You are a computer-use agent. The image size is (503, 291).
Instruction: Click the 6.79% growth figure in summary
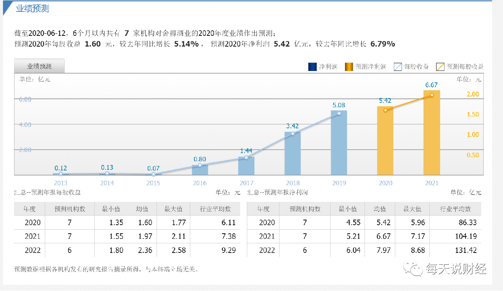click(383, 44)
